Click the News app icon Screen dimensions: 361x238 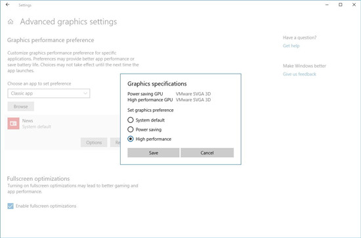tap(13, 124)
